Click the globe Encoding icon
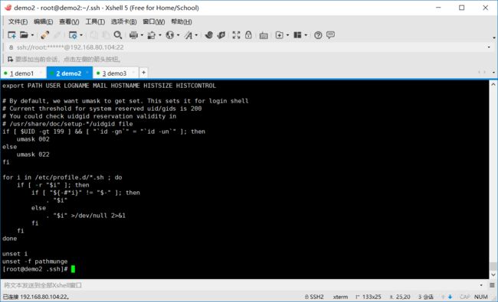This screenshot has height=302, width=498. [x=170, y=35]
